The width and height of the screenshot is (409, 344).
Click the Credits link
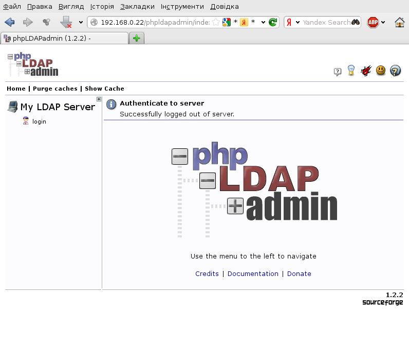tap(207, 273)
